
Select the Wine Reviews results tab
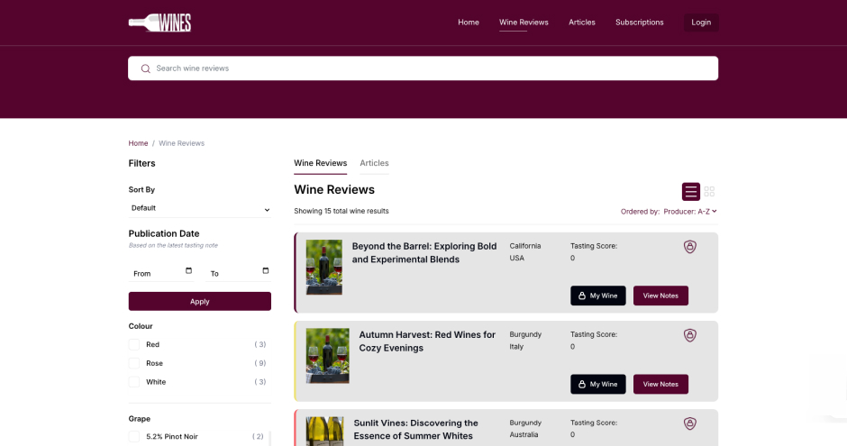[x=320, y=163]
